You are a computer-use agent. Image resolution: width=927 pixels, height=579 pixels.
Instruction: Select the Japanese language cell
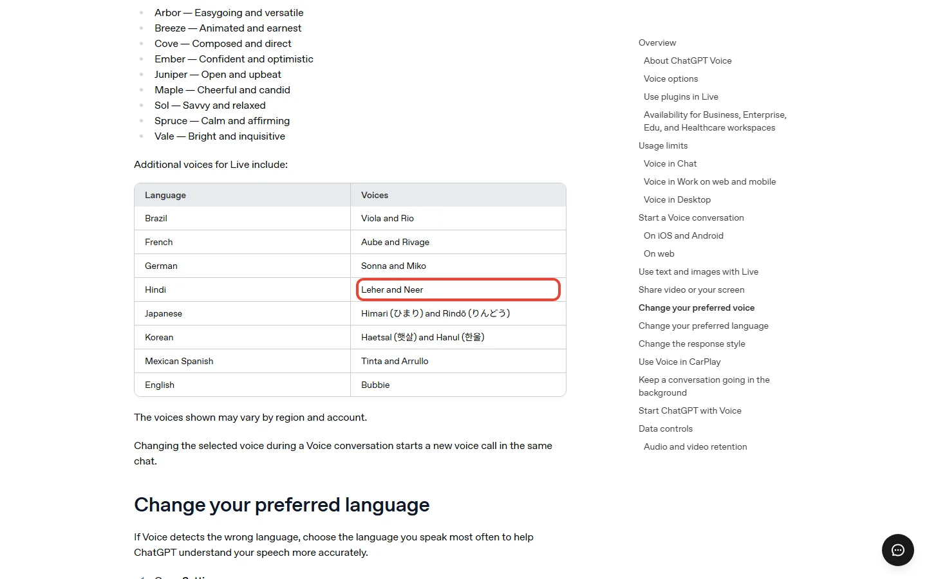coord(242,313)
